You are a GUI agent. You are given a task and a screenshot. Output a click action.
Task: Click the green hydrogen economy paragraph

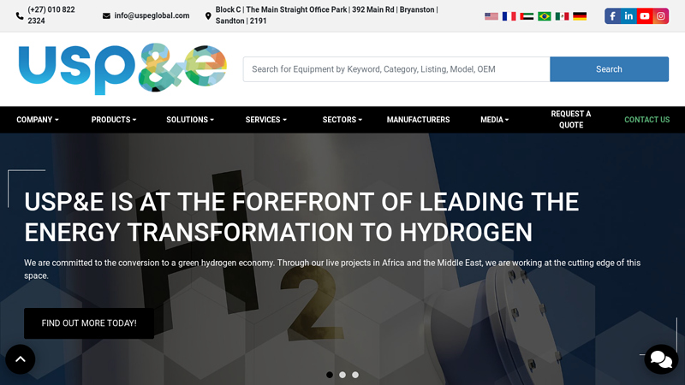click(x=332, y=269)
